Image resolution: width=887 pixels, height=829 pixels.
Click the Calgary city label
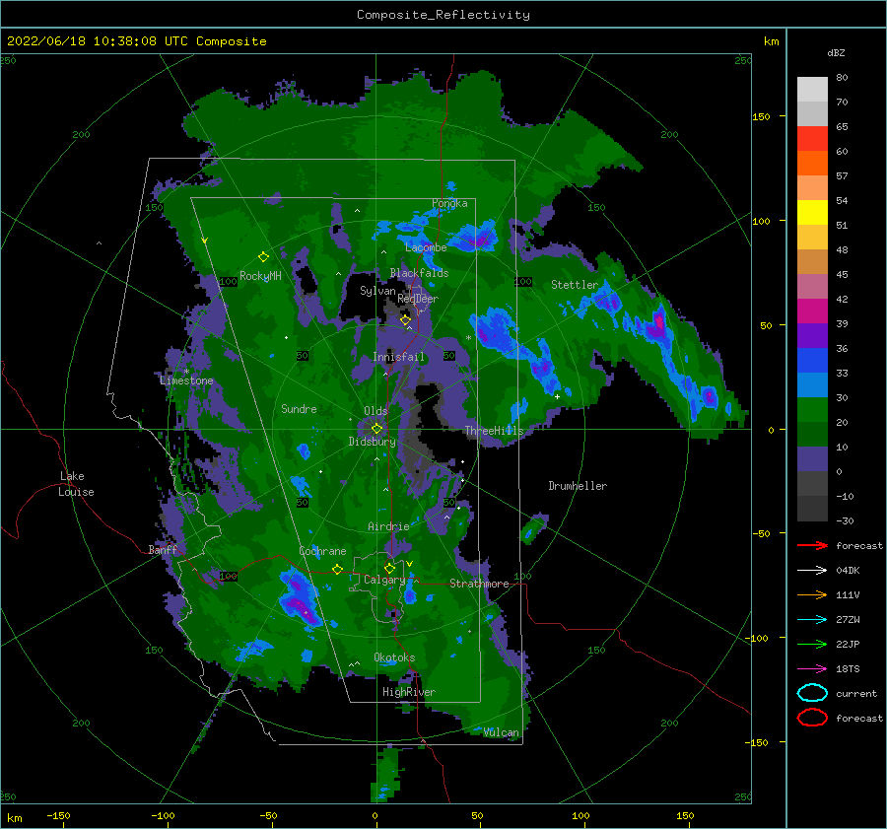click(384, 580)
